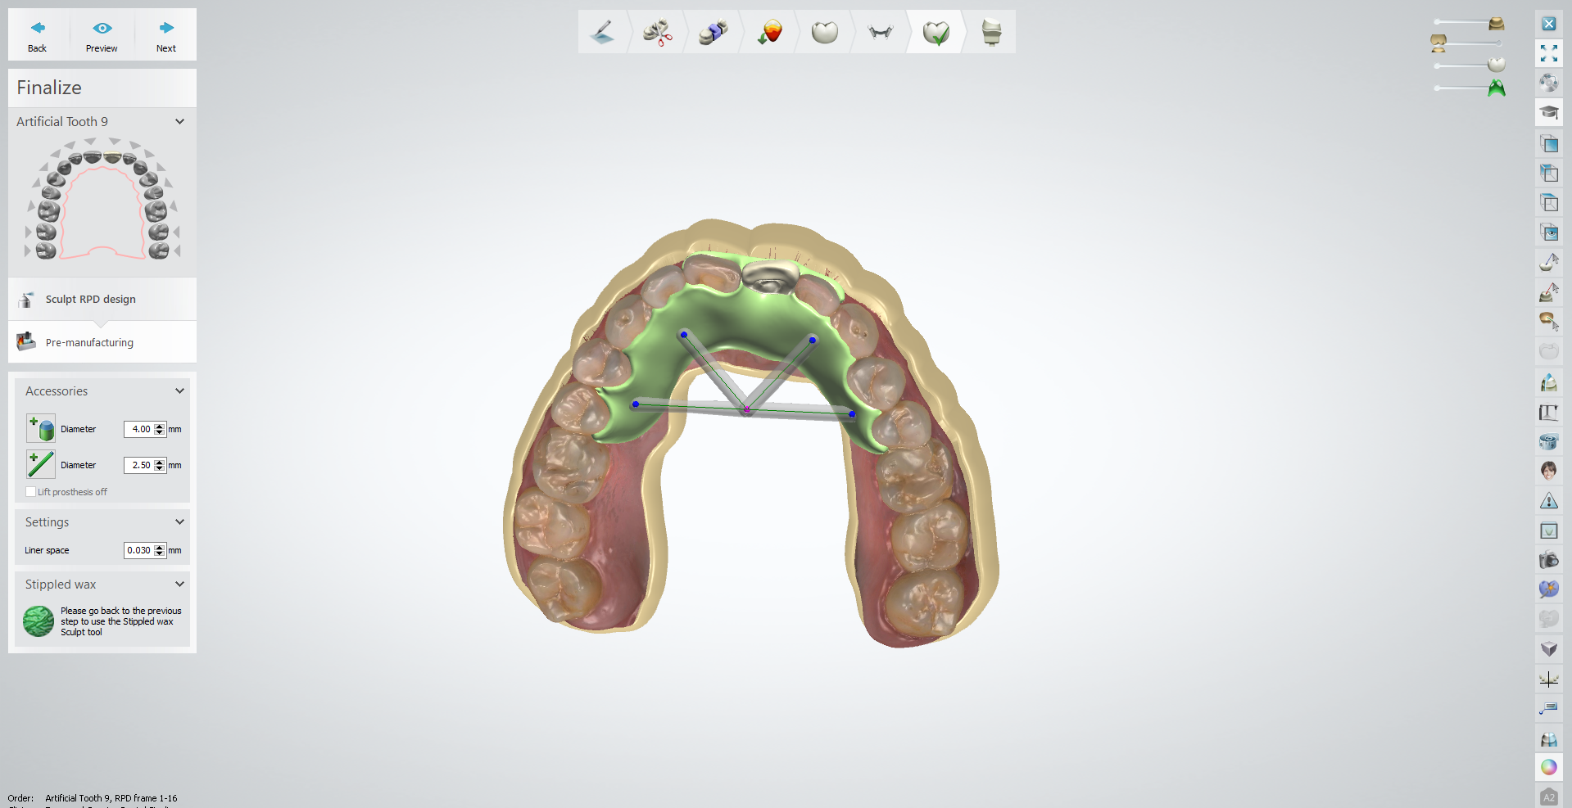Click the Back button
Viewport: 1572px width, 808px height.
tap(38, 35)
